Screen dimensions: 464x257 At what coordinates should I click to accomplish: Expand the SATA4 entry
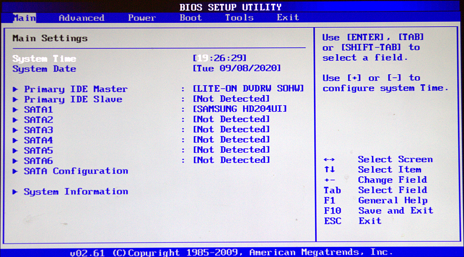tap(38, 140)
